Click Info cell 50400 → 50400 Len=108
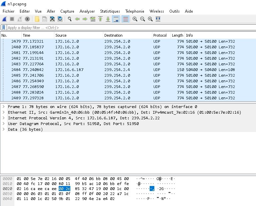 [210, 70]
